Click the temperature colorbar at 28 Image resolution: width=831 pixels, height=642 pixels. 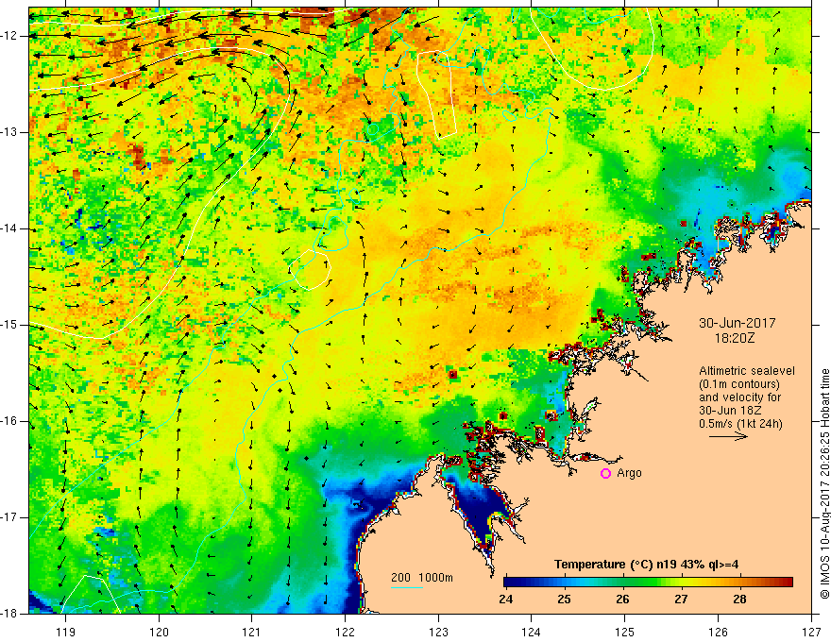tap(739, 583)
